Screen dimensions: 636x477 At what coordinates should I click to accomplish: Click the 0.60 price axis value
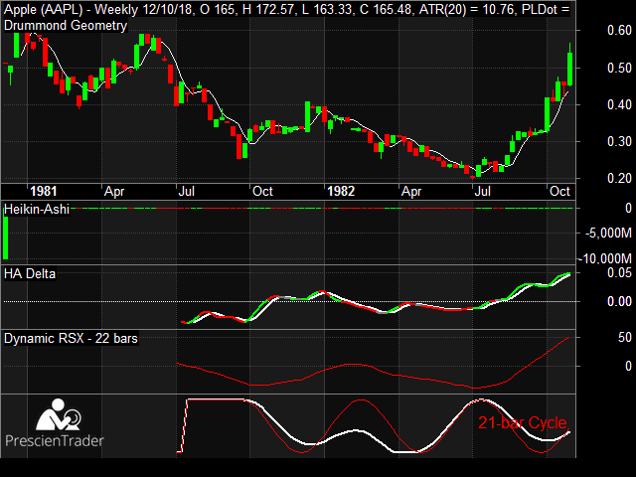coord(619,30)
